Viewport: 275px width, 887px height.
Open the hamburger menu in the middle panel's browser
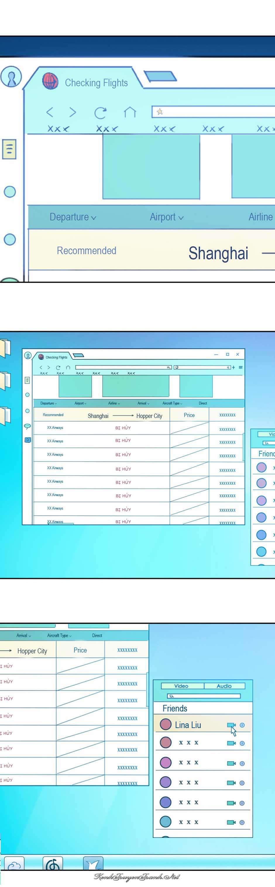[240, 367]
